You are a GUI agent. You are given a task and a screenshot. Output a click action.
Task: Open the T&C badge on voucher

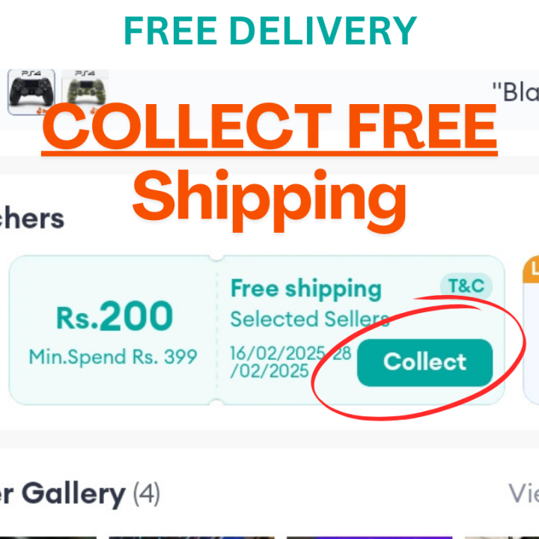pos(467,285)
